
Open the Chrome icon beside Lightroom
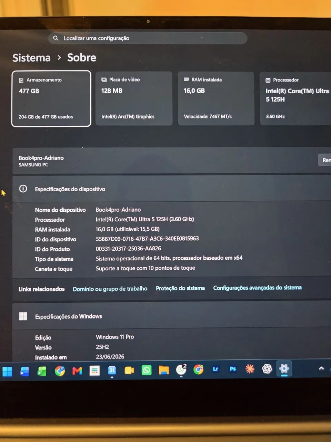click(198, 369)
